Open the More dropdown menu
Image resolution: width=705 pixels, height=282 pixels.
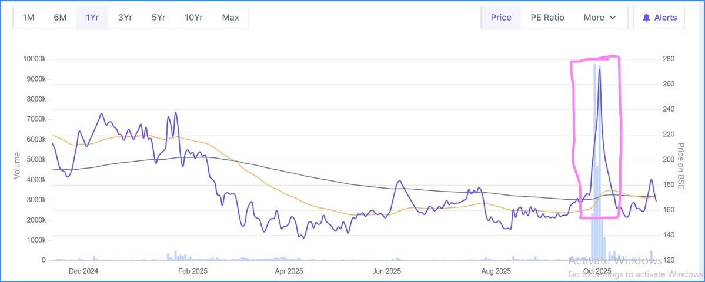point(600,18)
